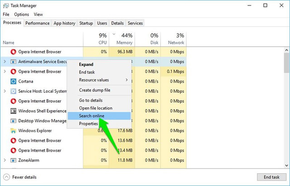
Task: Click the 96.3 MB memory value
Action: pyautogui.click(x=125, y=52)
